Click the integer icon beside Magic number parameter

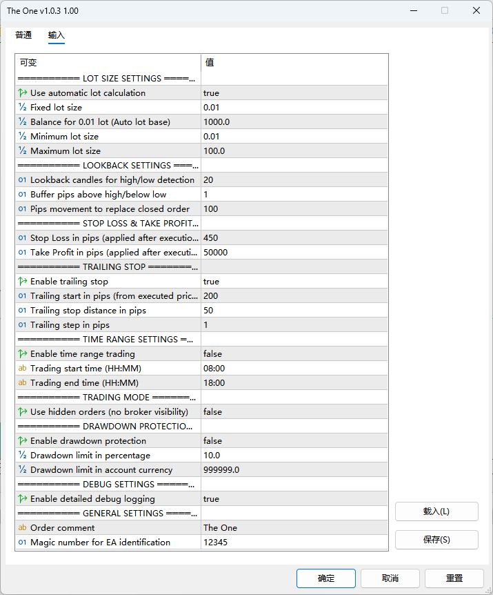click(23, 543)
